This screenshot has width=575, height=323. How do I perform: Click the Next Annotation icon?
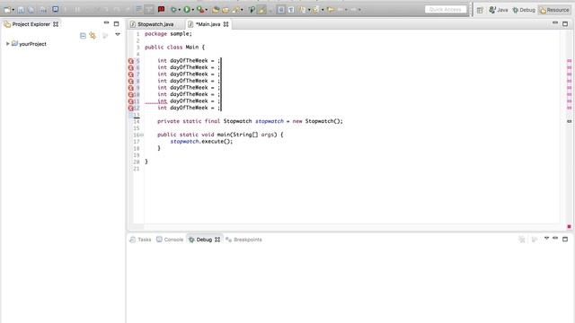click(303, 10)
